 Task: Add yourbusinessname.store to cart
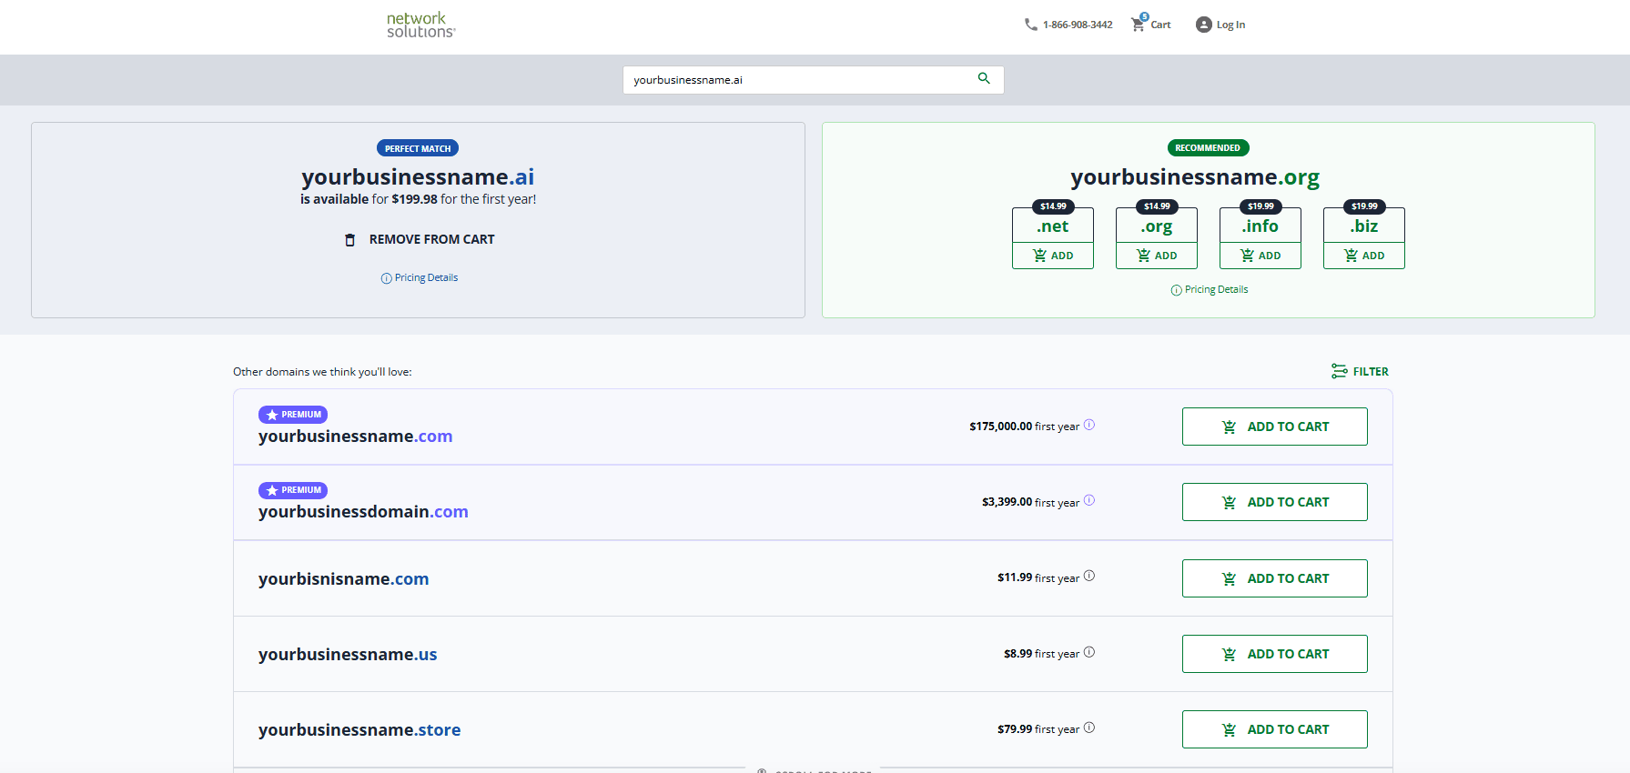click(x=1274, y=729)
